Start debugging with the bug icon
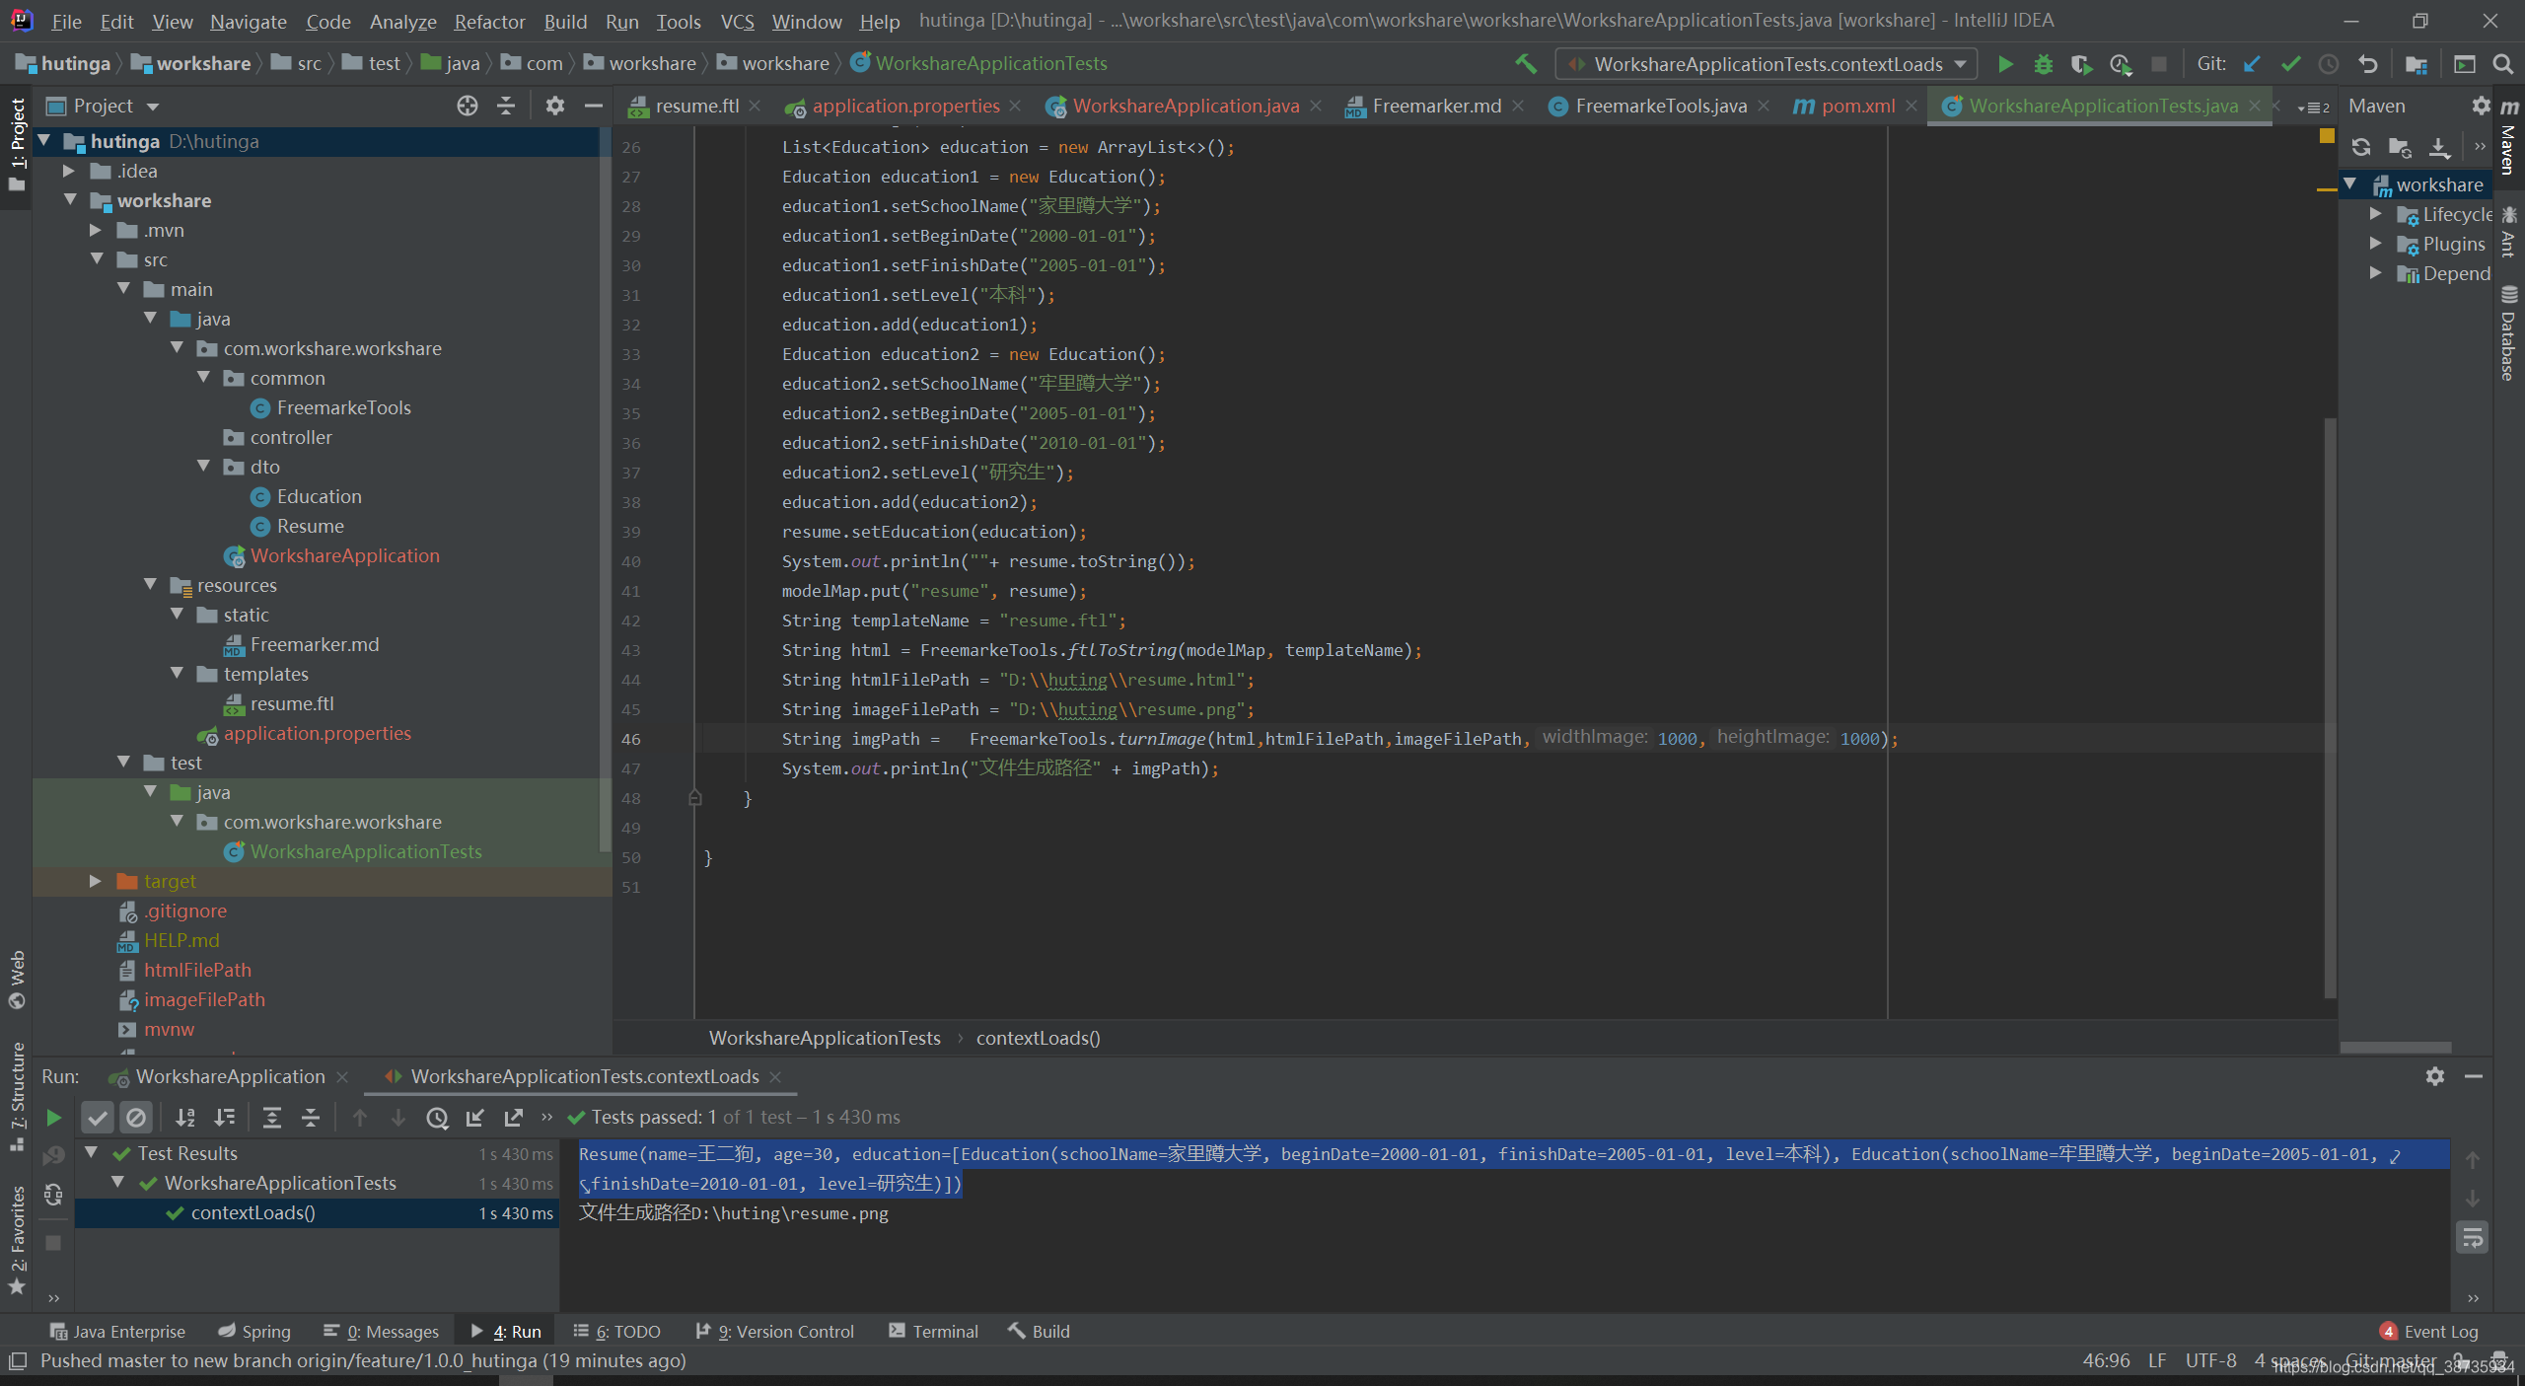2525x1386 pixels. [x=2044, y=64]
